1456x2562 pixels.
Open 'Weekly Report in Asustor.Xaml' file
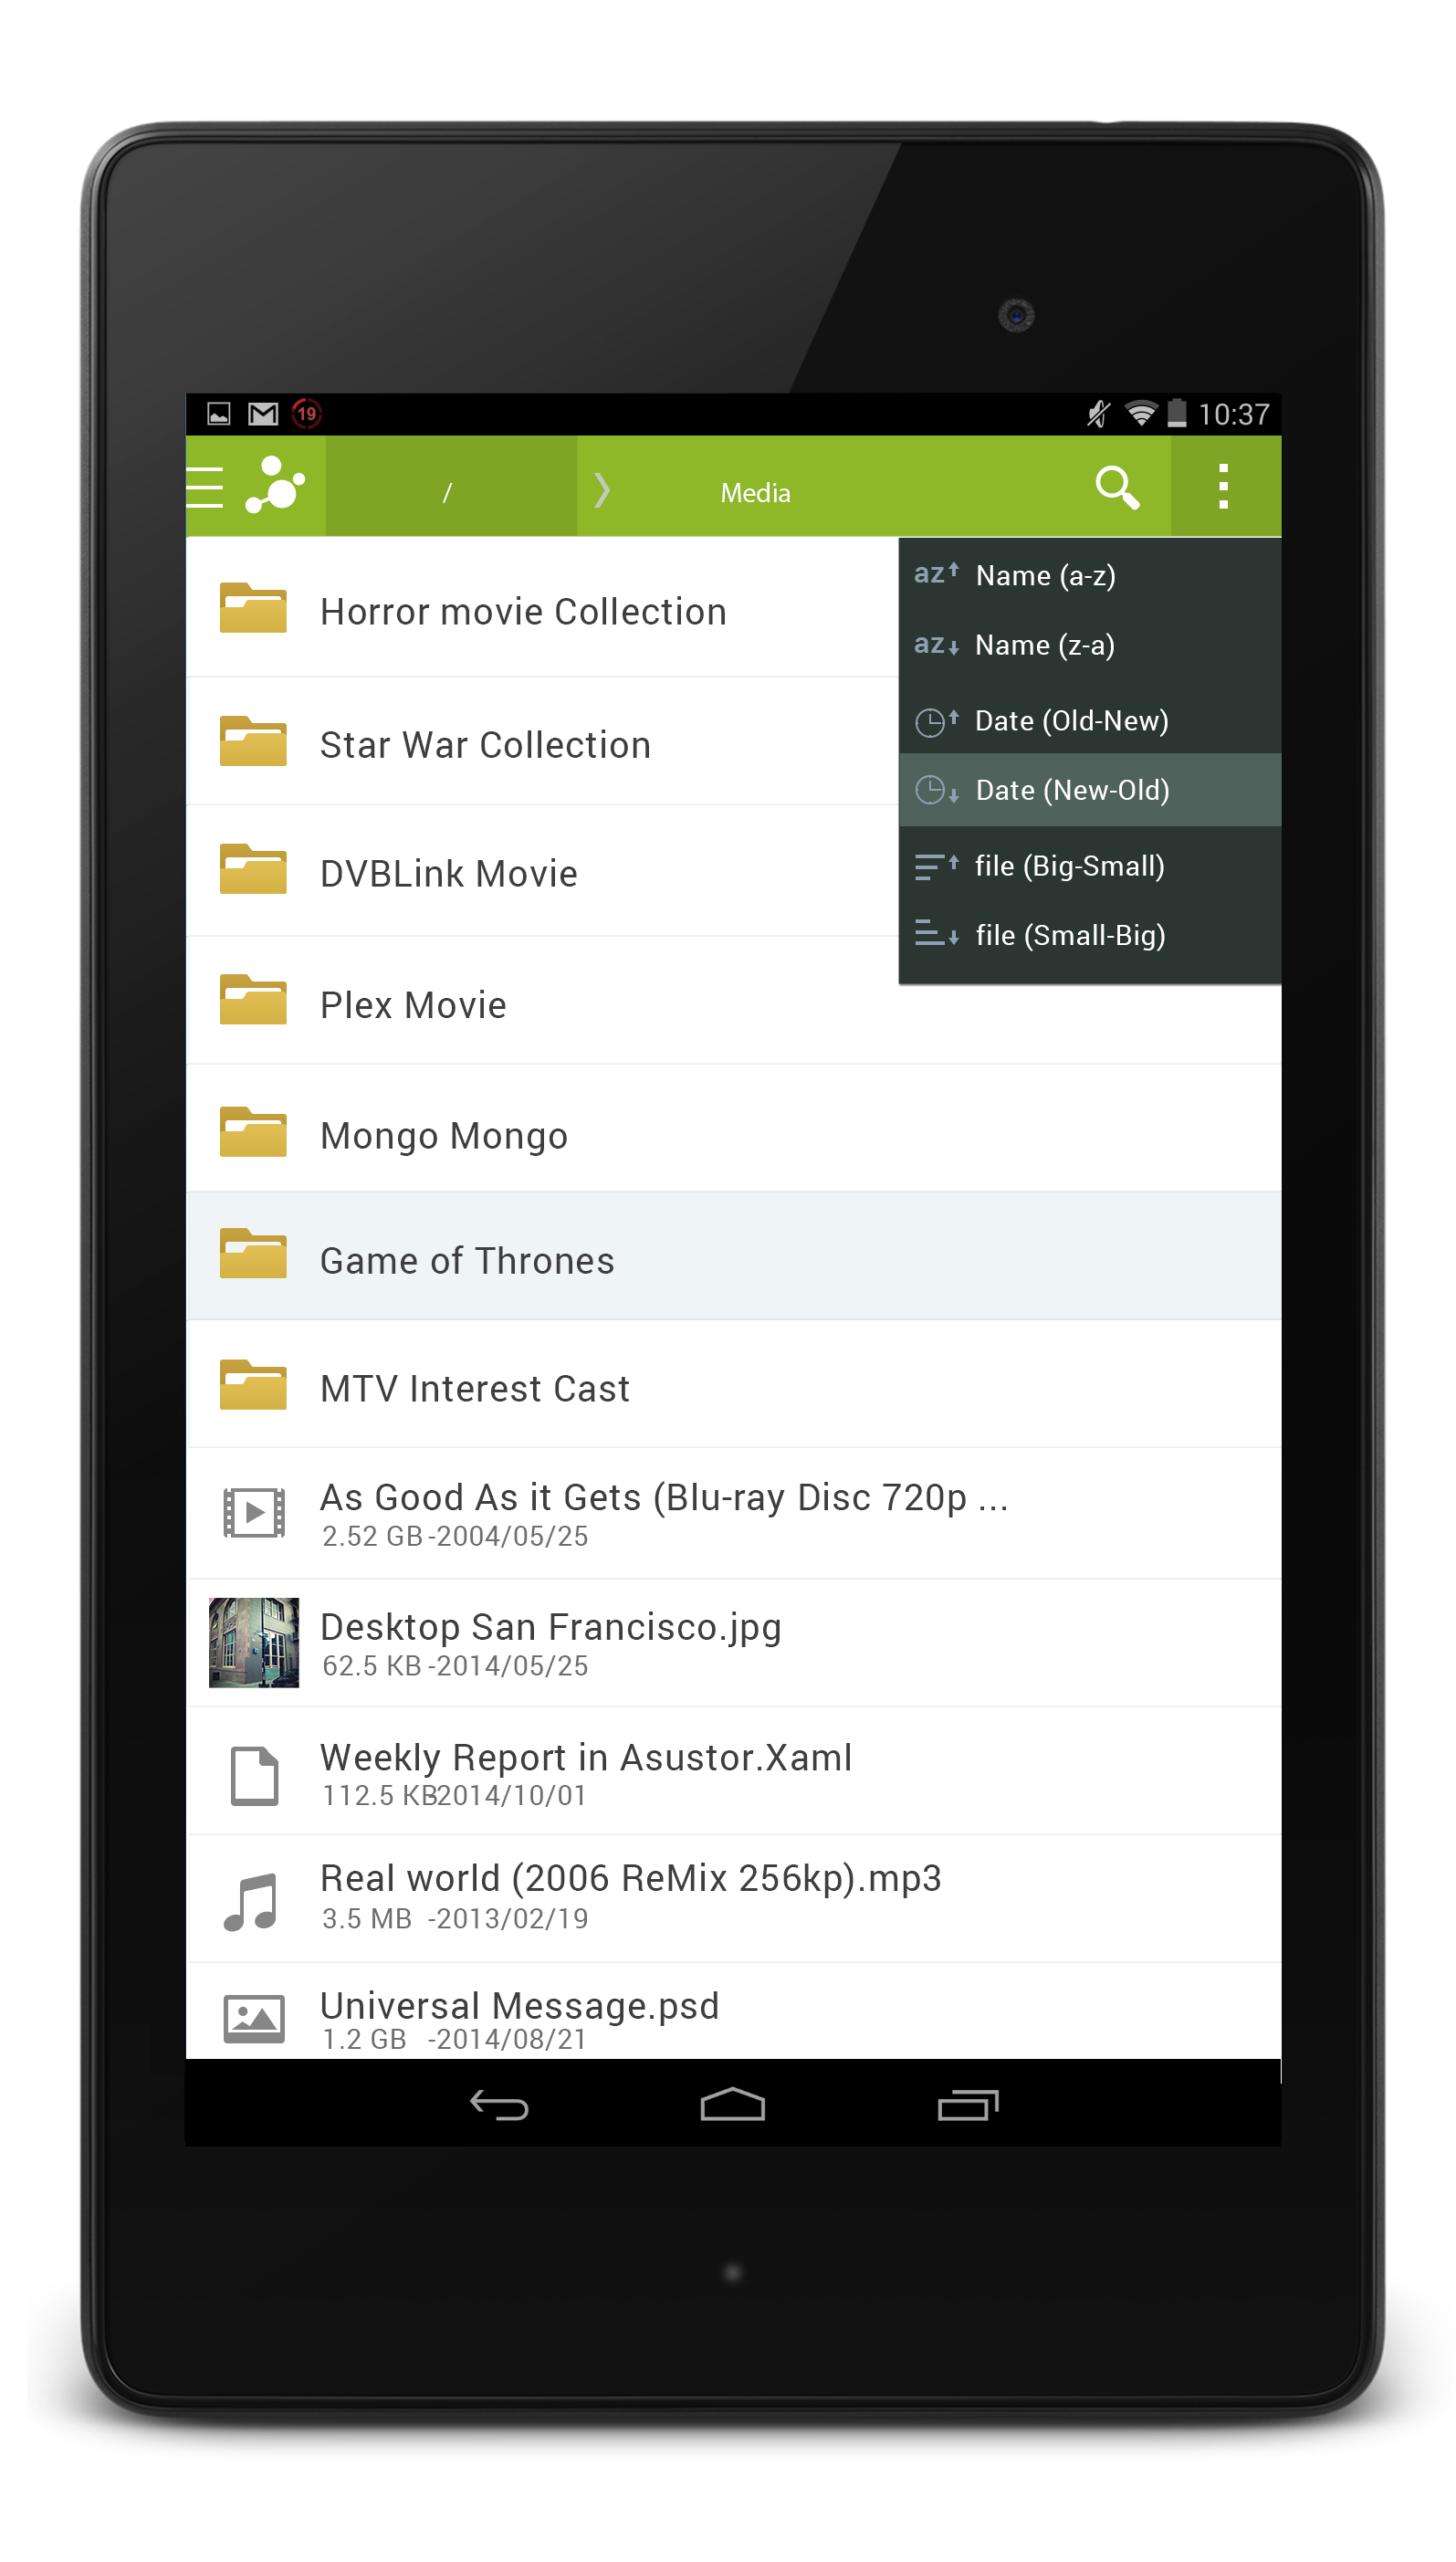(x=586, y=1757)
